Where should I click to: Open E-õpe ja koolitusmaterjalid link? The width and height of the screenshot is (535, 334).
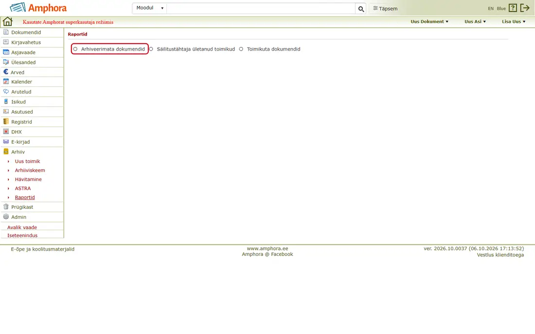(43, 249)
